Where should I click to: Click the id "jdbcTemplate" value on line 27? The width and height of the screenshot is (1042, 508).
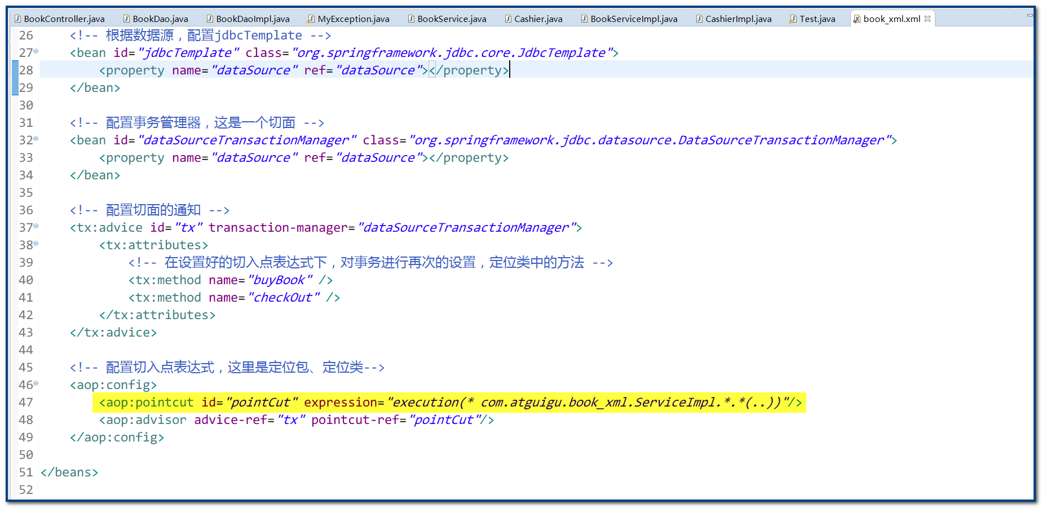click(x=188, y=53)
